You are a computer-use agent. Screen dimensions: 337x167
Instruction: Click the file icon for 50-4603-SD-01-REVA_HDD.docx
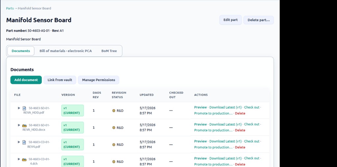[24, 125]
